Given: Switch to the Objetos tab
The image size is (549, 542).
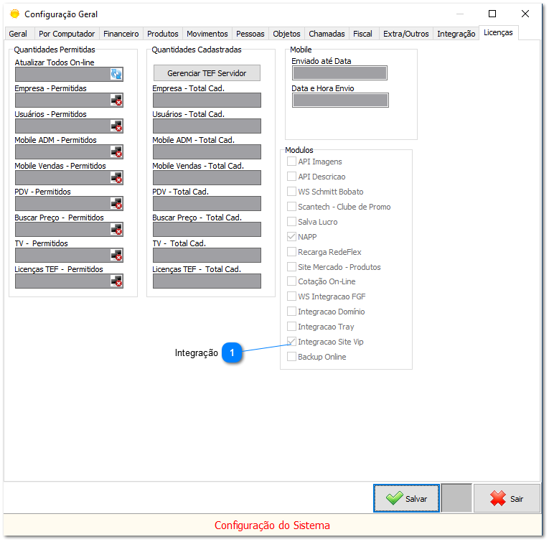Looking at the screenshot, I should [x=287, y=34].
